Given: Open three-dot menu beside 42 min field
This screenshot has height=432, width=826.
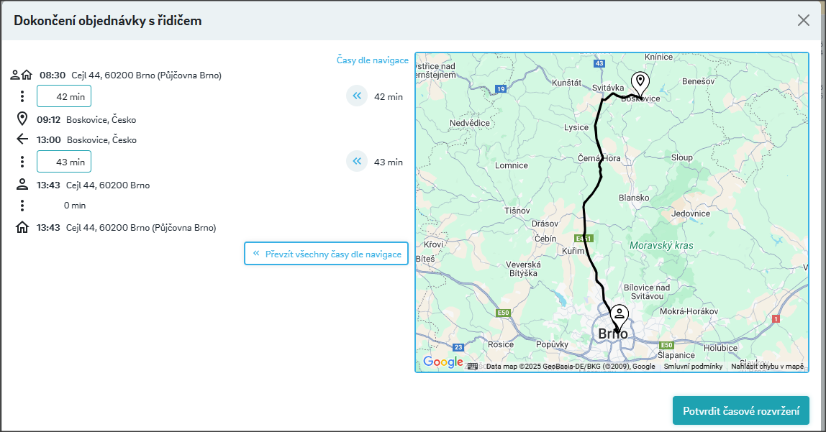Looking at the screenshot, I should tap(22, 96).
